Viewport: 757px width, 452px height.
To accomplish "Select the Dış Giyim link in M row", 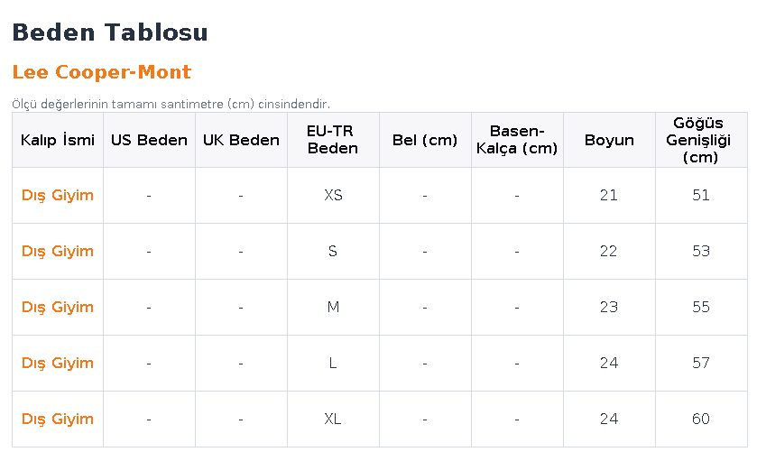I will pos(58,308).
